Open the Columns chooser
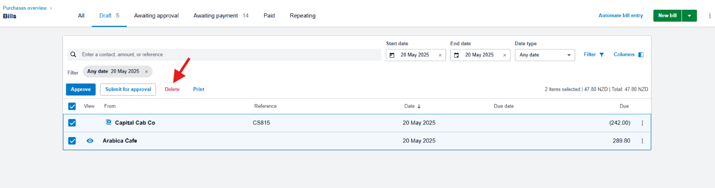715x188 pixels. tap(628, 54)
